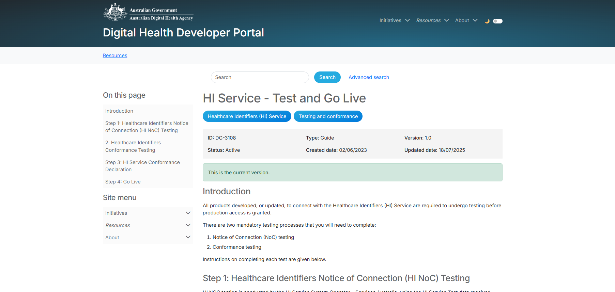The height and width of the screenshot is (292, 615).
Task: Open Initiatives in the top navigation
Action: (390, 20)
